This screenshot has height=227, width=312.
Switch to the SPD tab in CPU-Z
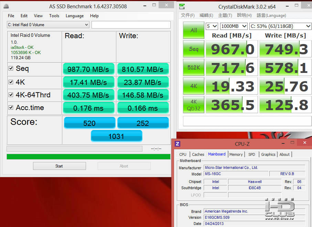pos(252,154)
